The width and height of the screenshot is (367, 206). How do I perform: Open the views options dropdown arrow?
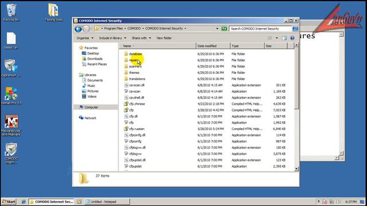tap(276, 38)
